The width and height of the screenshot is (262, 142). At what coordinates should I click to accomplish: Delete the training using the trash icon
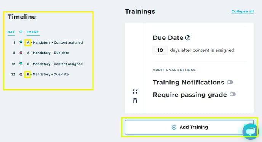[135, 101]
